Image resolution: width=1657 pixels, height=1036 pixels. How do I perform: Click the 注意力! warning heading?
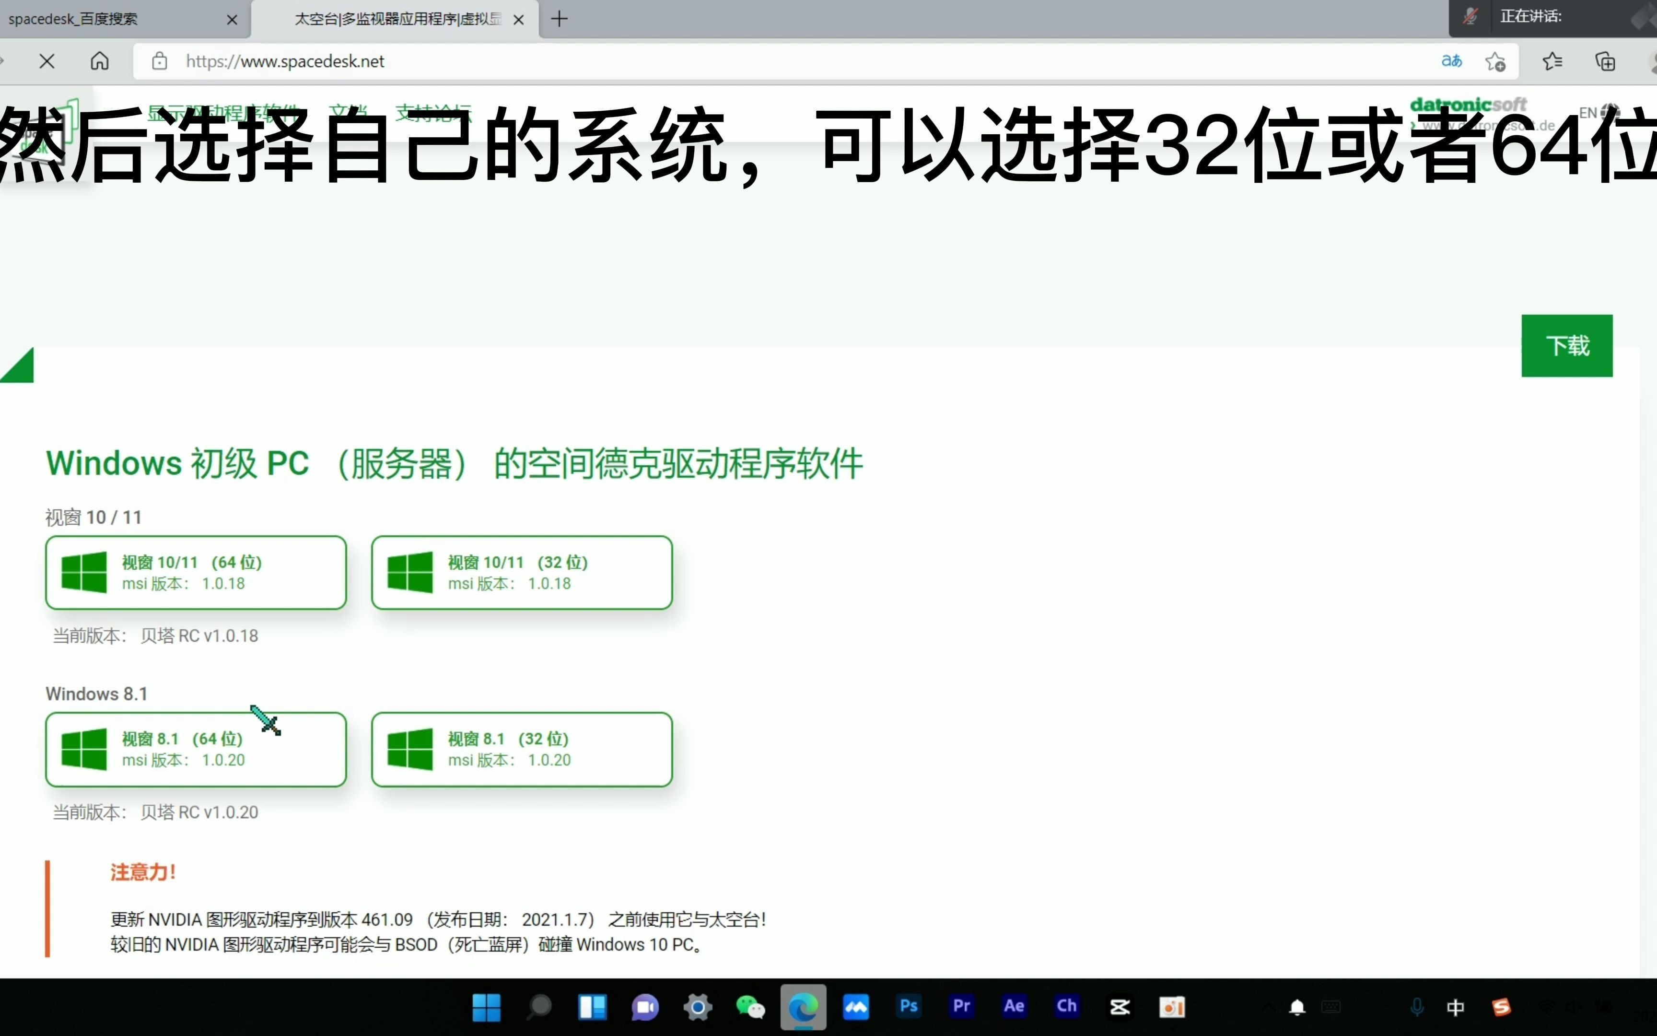tap(143, 872)
